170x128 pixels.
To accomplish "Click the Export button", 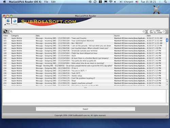I will (x=85, y=109).
